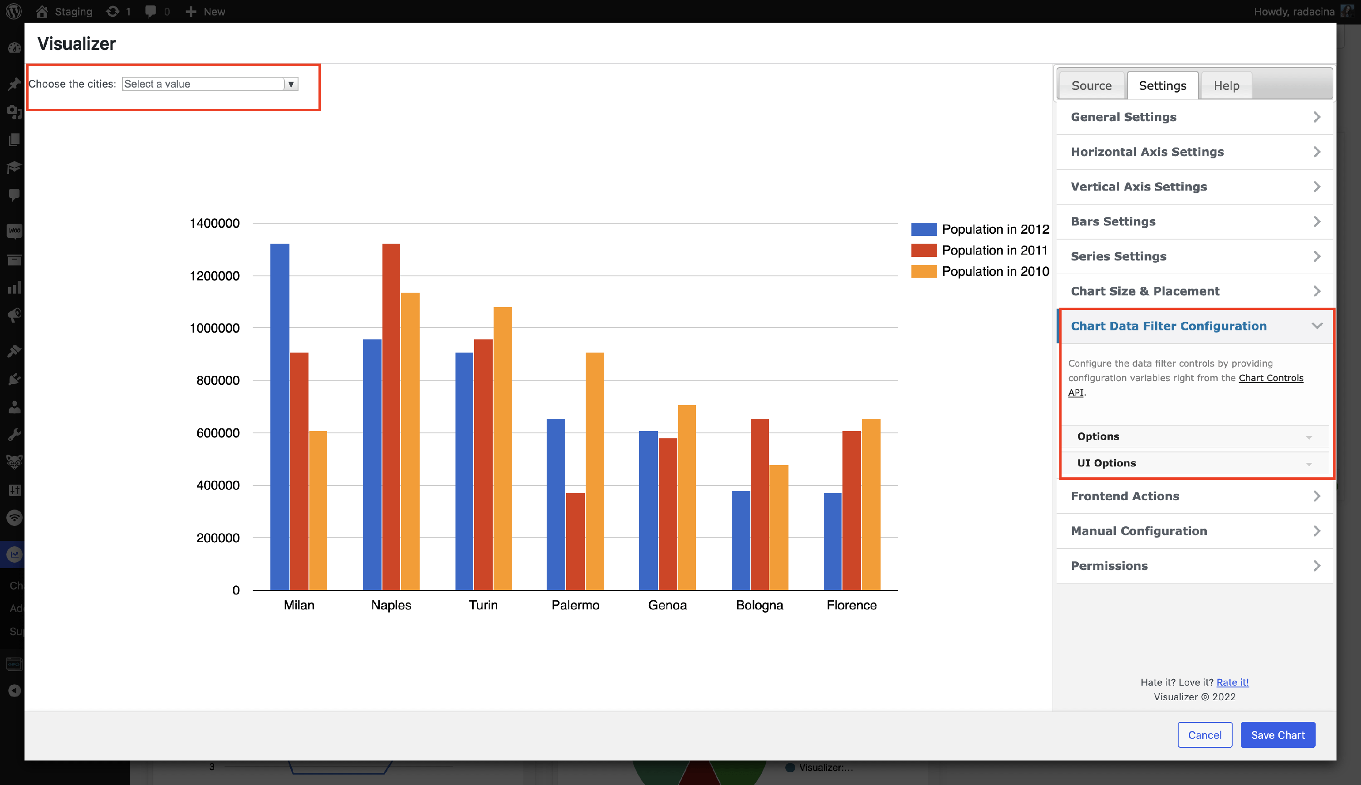The image size is (1361, 785).
Task: Switch to the Help tab
Action: pyautogui.click(x=1226, y=86)
